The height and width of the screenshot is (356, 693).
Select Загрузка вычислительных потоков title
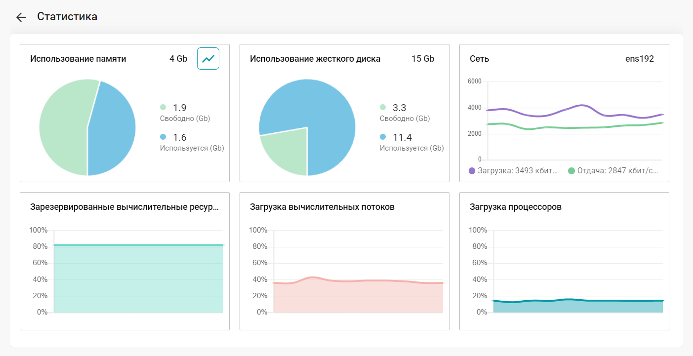pyautogui.click(x=322, y=207)
